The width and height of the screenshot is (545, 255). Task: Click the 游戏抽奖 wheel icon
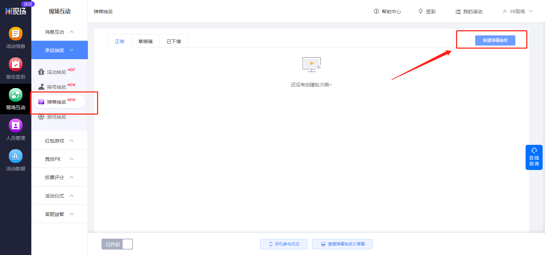[41, 117]
